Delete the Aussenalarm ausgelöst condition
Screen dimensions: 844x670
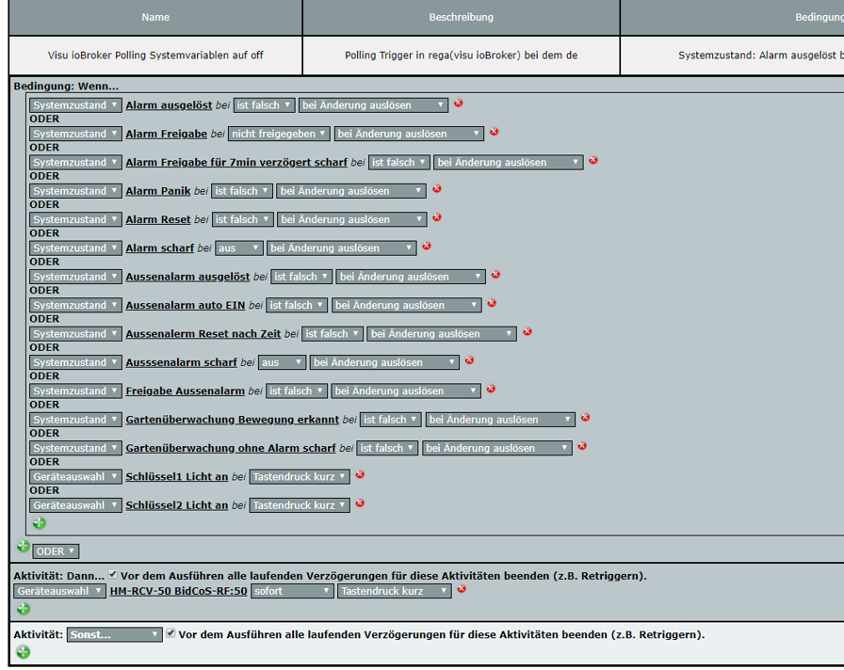click(x=495, y=275)
